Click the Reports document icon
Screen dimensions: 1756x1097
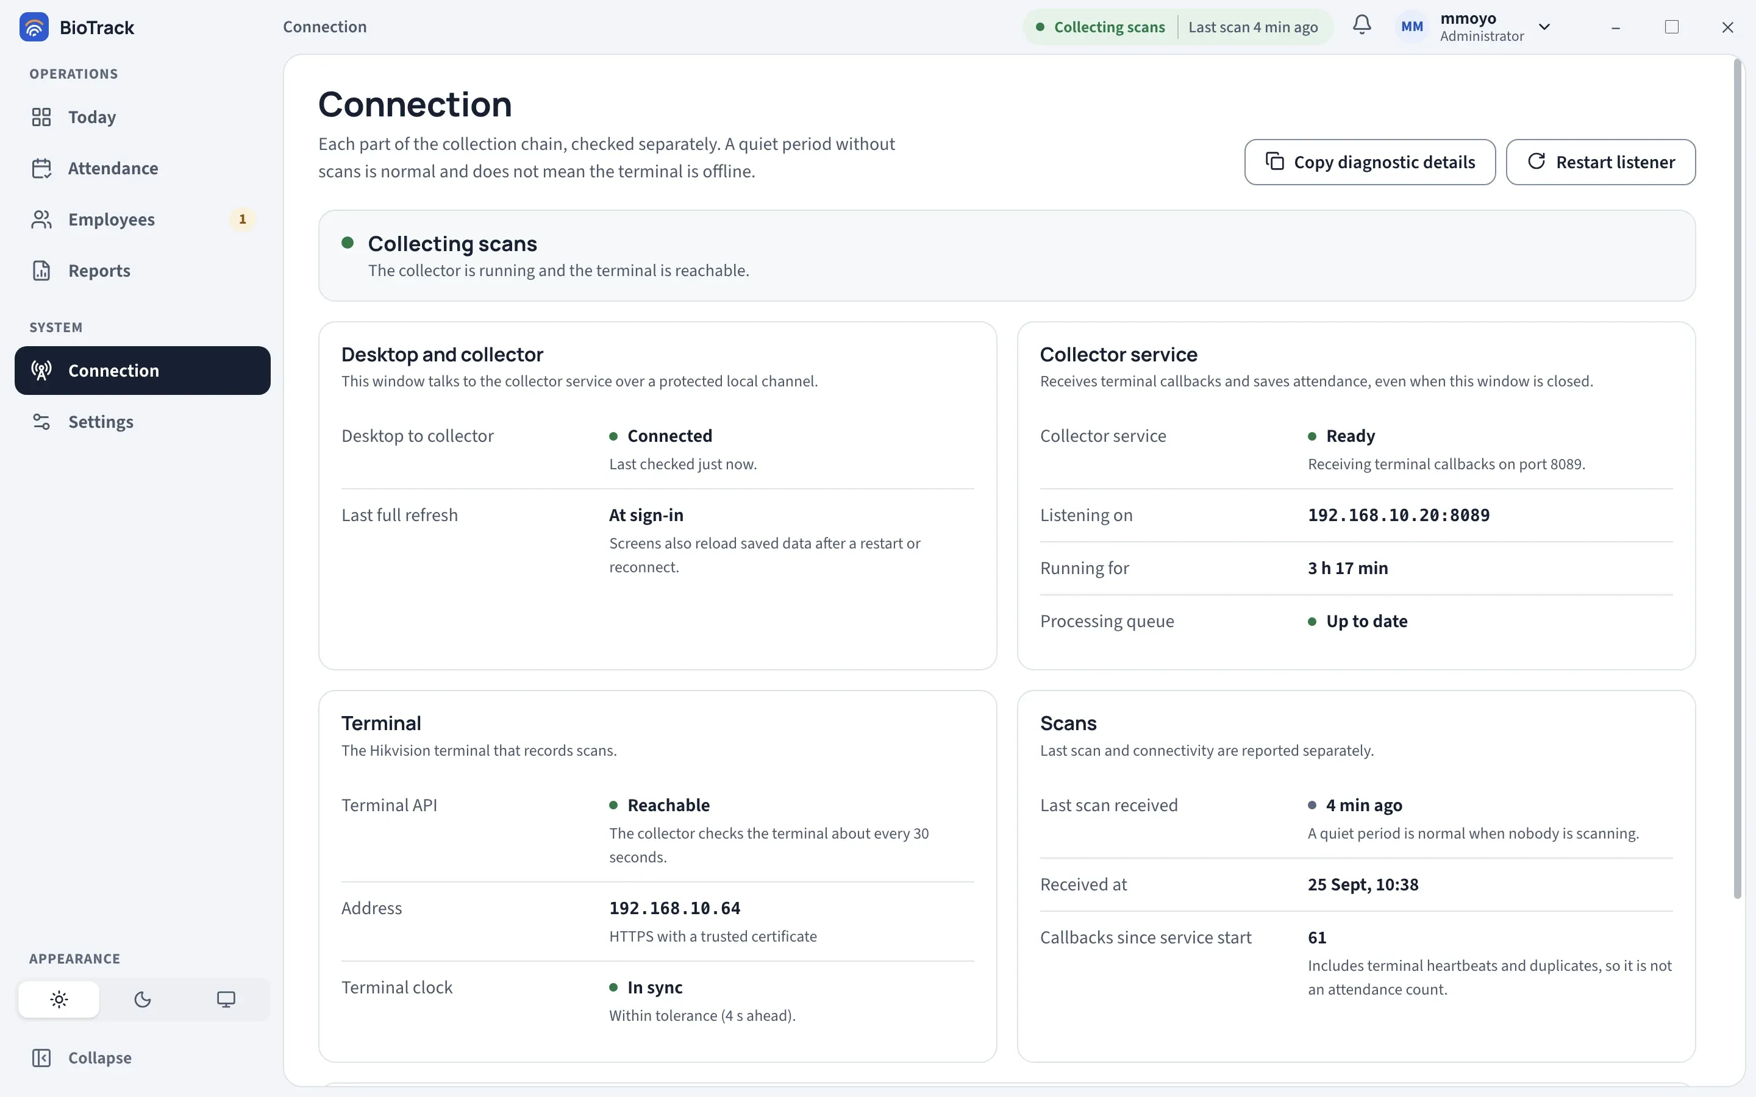pyautogui.click(x=41, y=271)
